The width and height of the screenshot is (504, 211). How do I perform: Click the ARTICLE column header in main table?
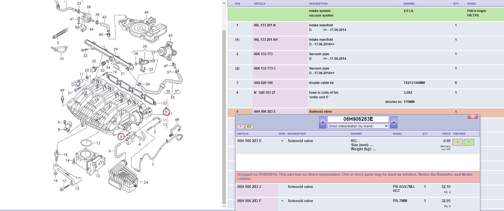[x=259, y=4]
